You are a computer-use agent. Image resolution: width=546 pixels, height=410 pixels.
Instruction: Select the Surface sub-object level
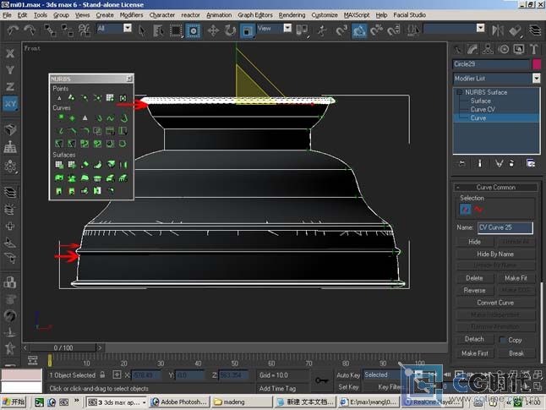(x=481, y=101)
